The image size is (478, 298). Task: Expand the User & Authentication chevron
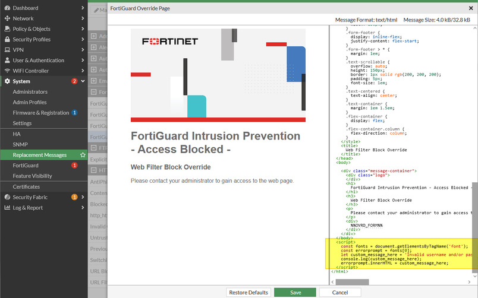[x=83, y=61]
